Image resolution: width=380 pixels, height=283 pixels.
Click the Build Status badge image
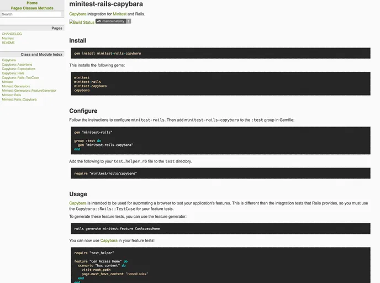[82, 22]
